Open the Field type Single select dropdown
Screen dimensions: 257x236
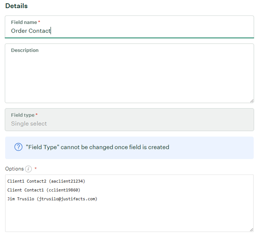pos(129,119)
